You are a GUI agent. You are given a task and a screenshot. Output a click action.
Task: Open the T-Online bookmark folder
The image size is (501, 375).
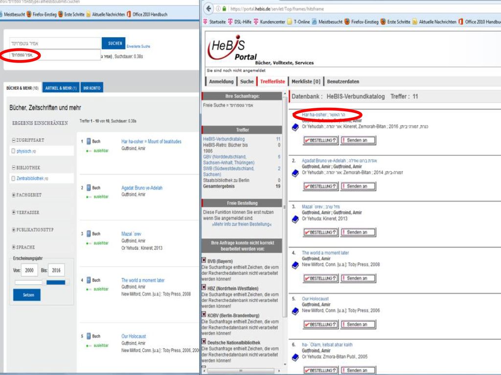click(298, 21)
